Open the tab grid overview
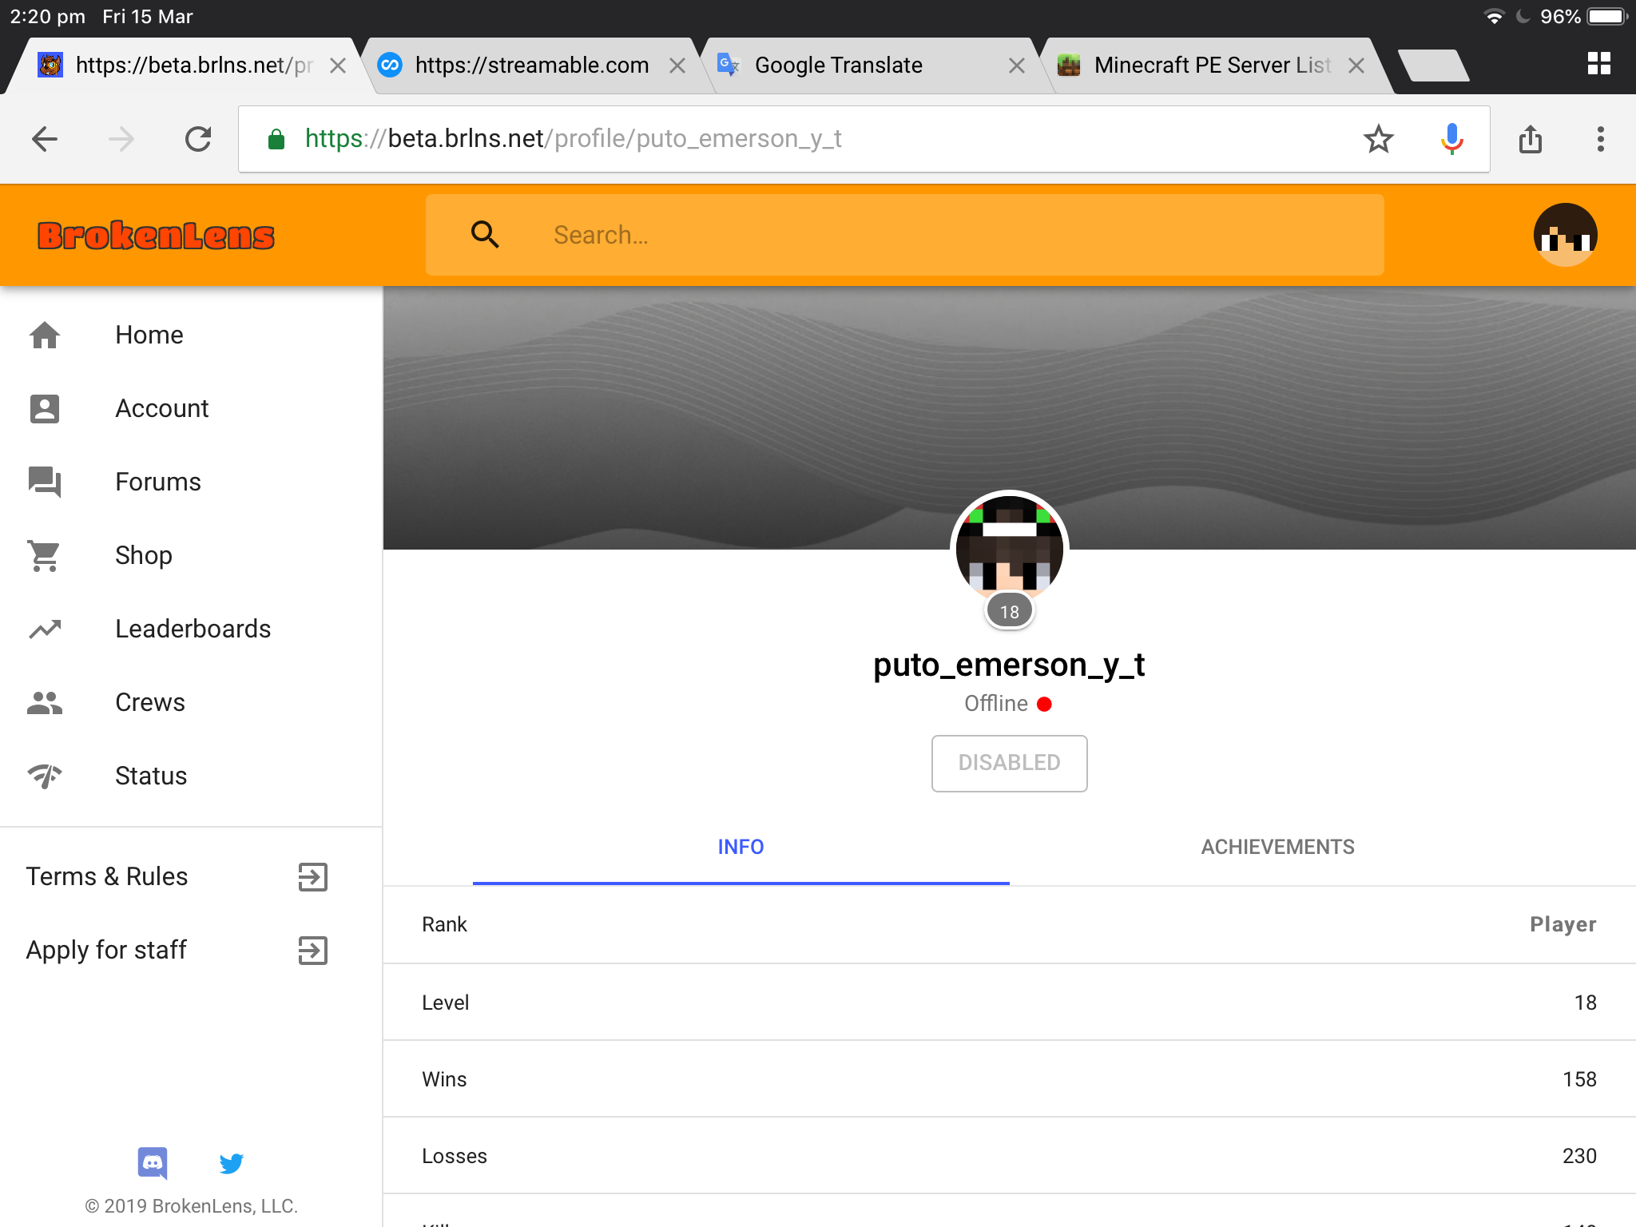 pyautogui.click(x=1599, y=64)
